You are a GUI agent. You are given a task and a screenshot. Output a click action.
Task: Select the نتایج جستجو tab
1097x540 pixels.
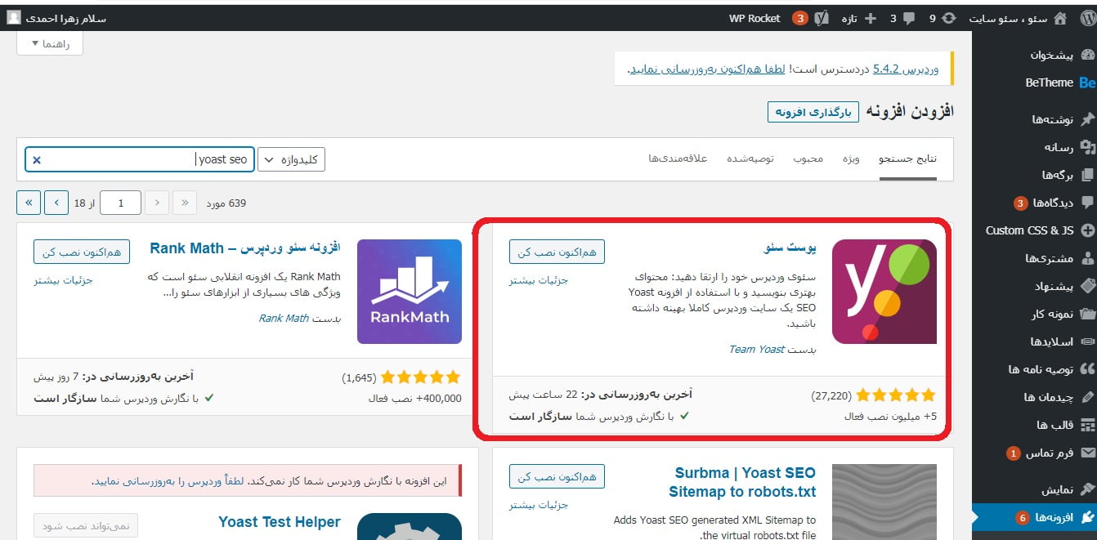908,158
